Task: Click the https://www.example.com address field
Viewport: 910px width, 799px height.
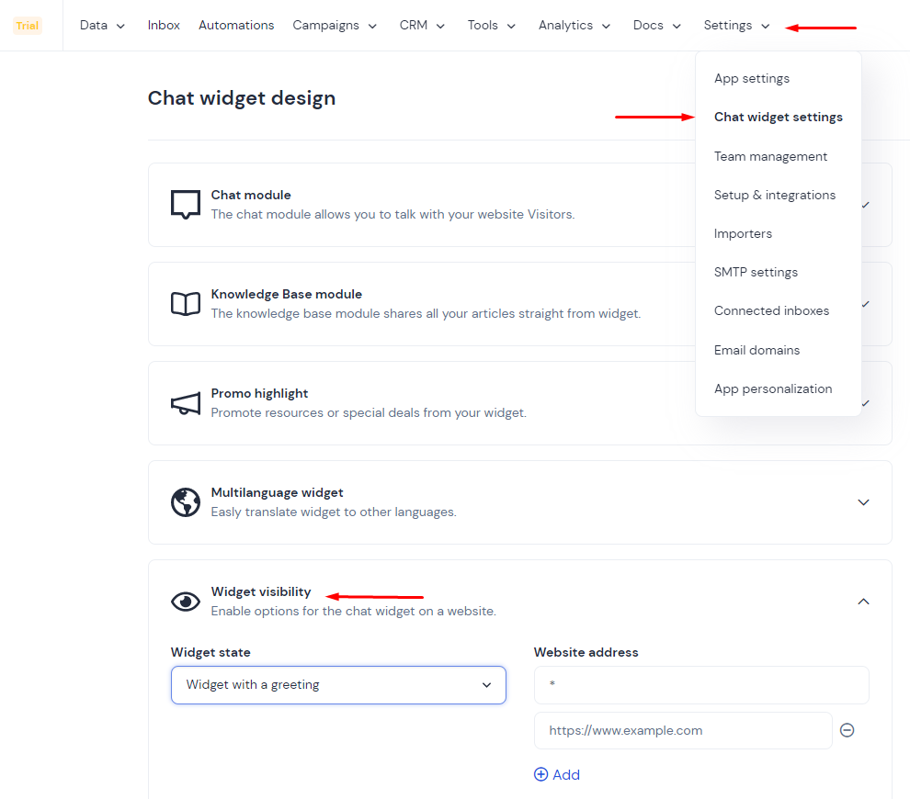Action: pyautogui.click(x=683, y=730)
